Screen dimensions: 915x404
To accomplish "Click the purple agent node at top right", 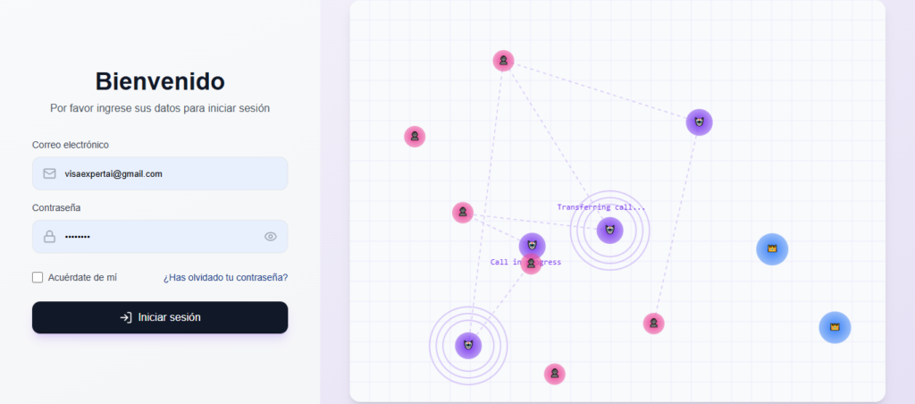I will (699, 122).
